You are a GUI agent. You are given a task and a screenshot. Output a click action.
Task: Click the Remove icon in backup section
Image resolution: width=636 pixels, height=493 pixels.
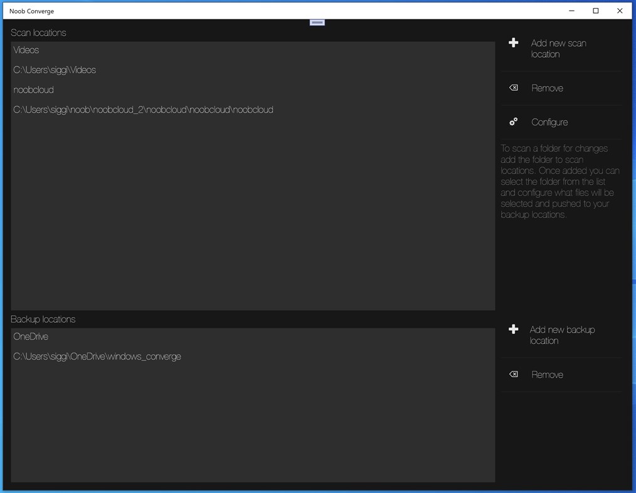point(513,374)
